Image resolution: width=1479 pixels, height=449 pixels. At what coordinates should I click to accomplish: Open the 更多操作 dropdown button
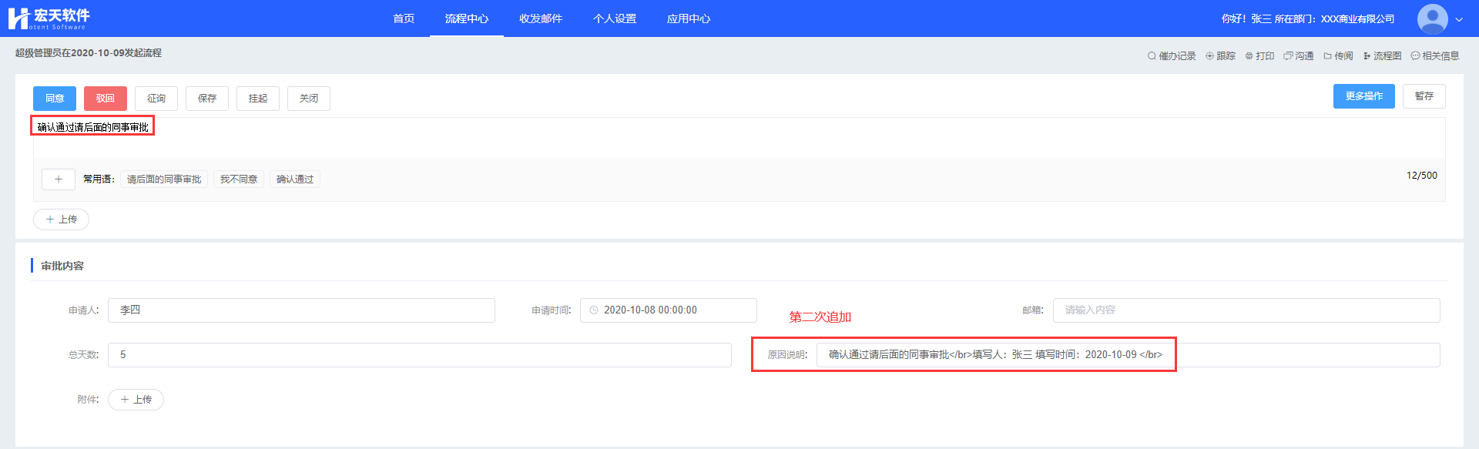pos(1363,96)
